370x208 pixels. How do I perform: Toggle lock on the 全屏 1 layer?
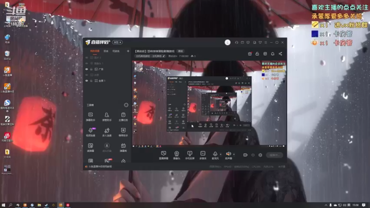pyautogui.click(x=91, y=80)
